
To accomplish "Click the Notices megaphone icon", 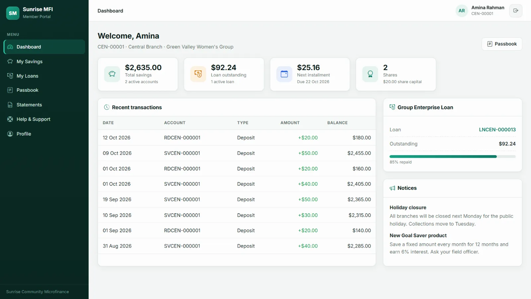I will click(x=392, y=188).
